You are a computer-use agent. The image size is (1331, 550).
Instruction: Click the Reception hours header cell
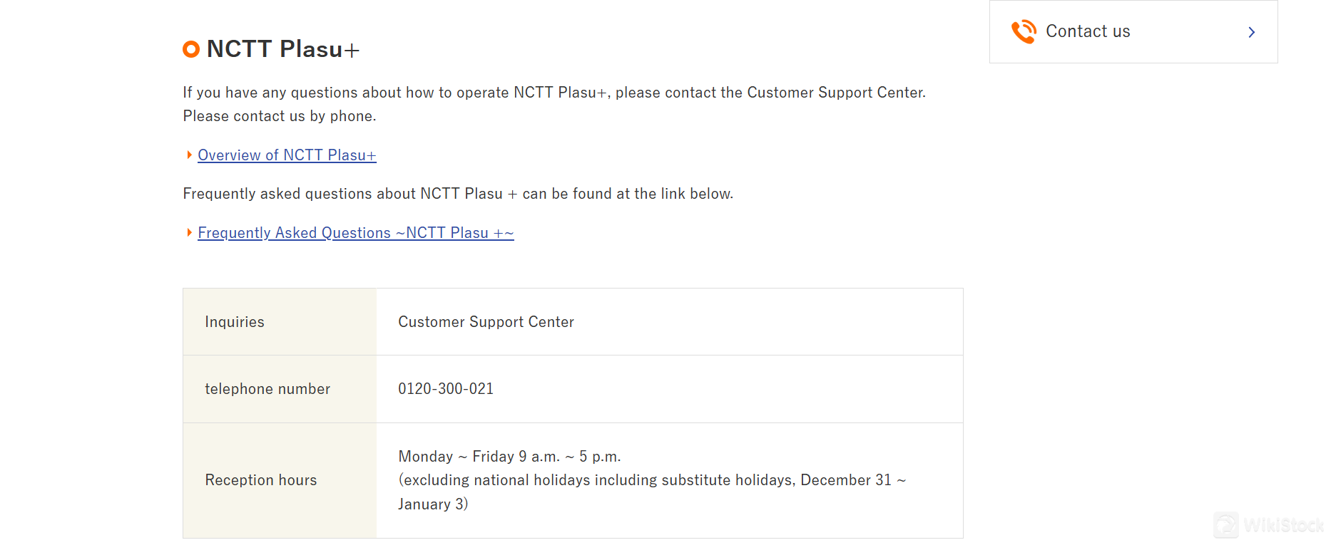point(261,480)
